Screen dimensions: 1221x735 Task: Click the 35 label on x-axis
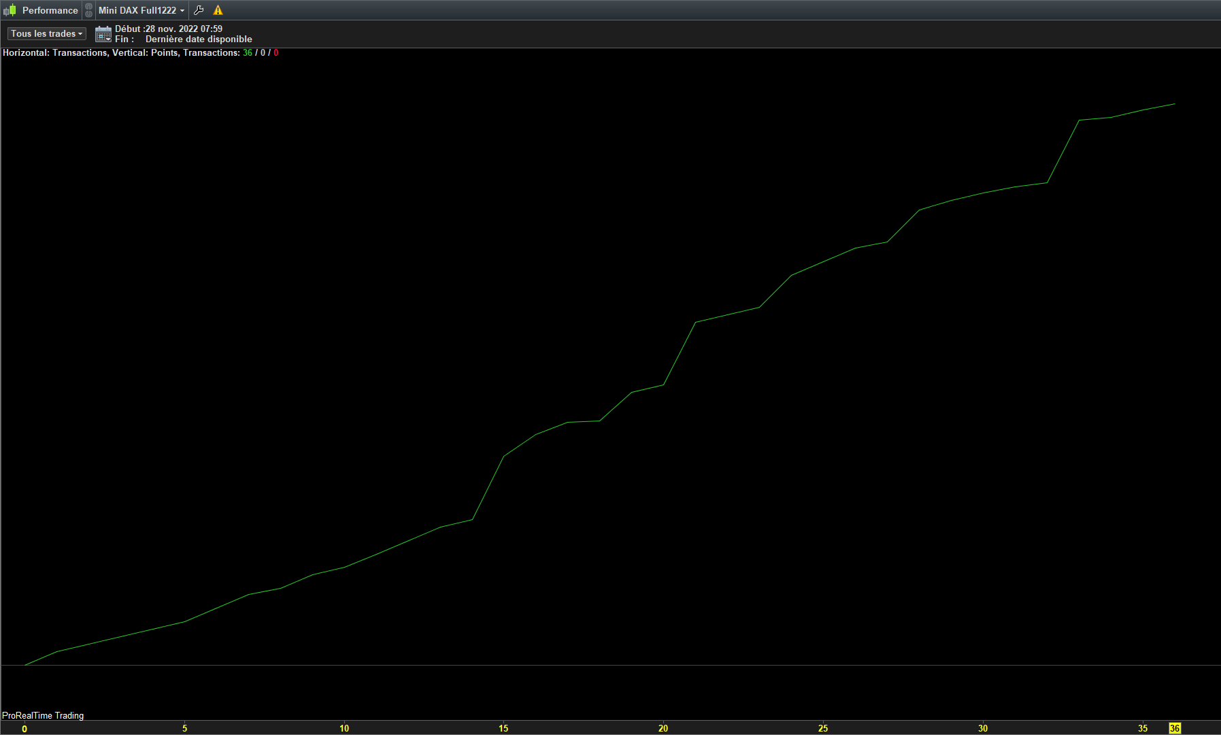coord(1143,729)
